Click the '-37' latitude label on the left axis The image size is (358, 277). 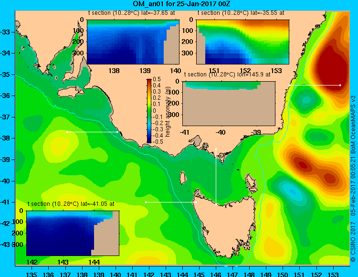(x=5, y=117)
